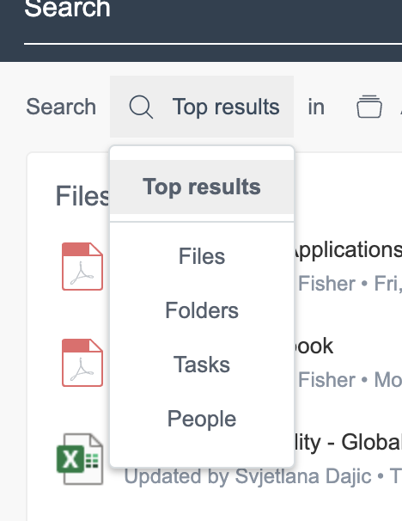The image size is (402, 521).
Task: Click the stacked folders location icon
Action: tap(369, 107)
